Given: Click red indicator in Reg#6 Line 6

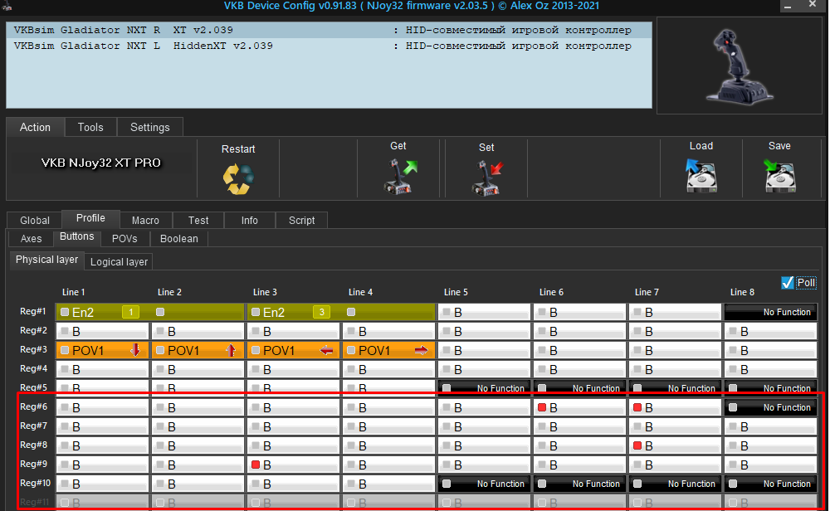Looking at the screenshot, I should [x=542, y=407].
